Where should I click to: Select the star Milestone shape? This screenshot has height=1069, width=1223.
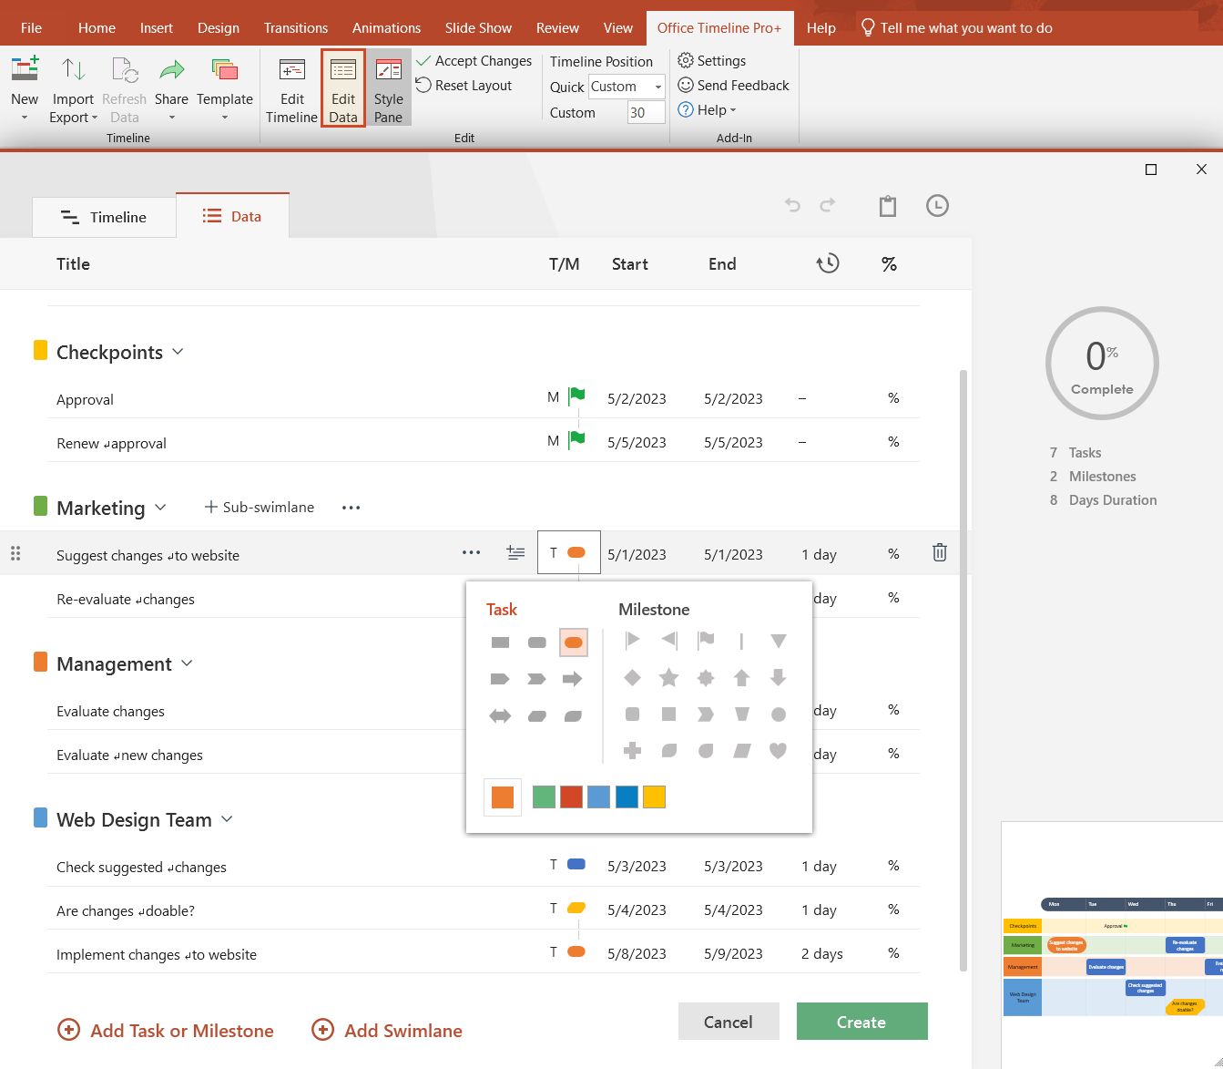(669, 677)
